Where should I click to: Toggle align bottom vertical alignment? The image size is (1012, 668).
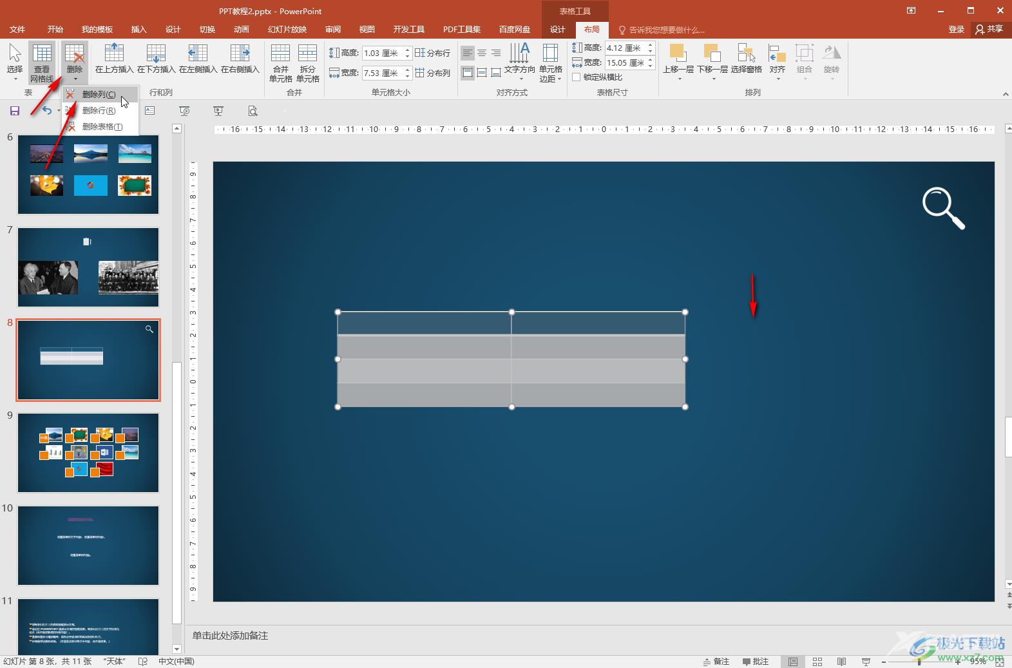pyautogui.click(x=496, y=73)
